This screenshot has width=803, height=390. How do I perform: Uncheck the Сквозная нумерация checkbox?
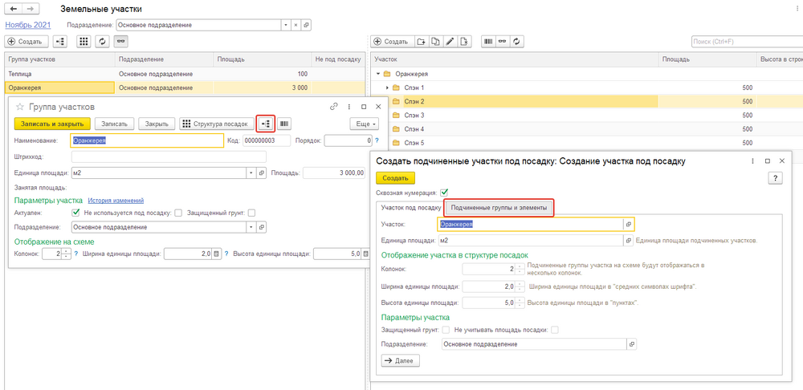click(444, 193)
